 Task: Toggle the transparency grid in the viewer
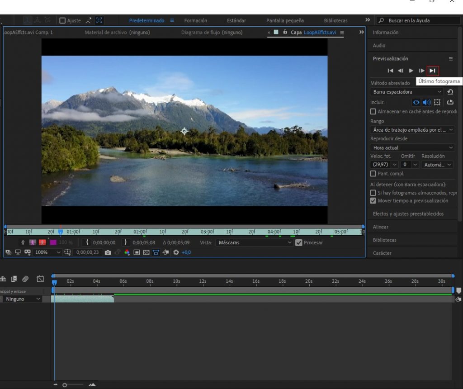tap(147, 252)
